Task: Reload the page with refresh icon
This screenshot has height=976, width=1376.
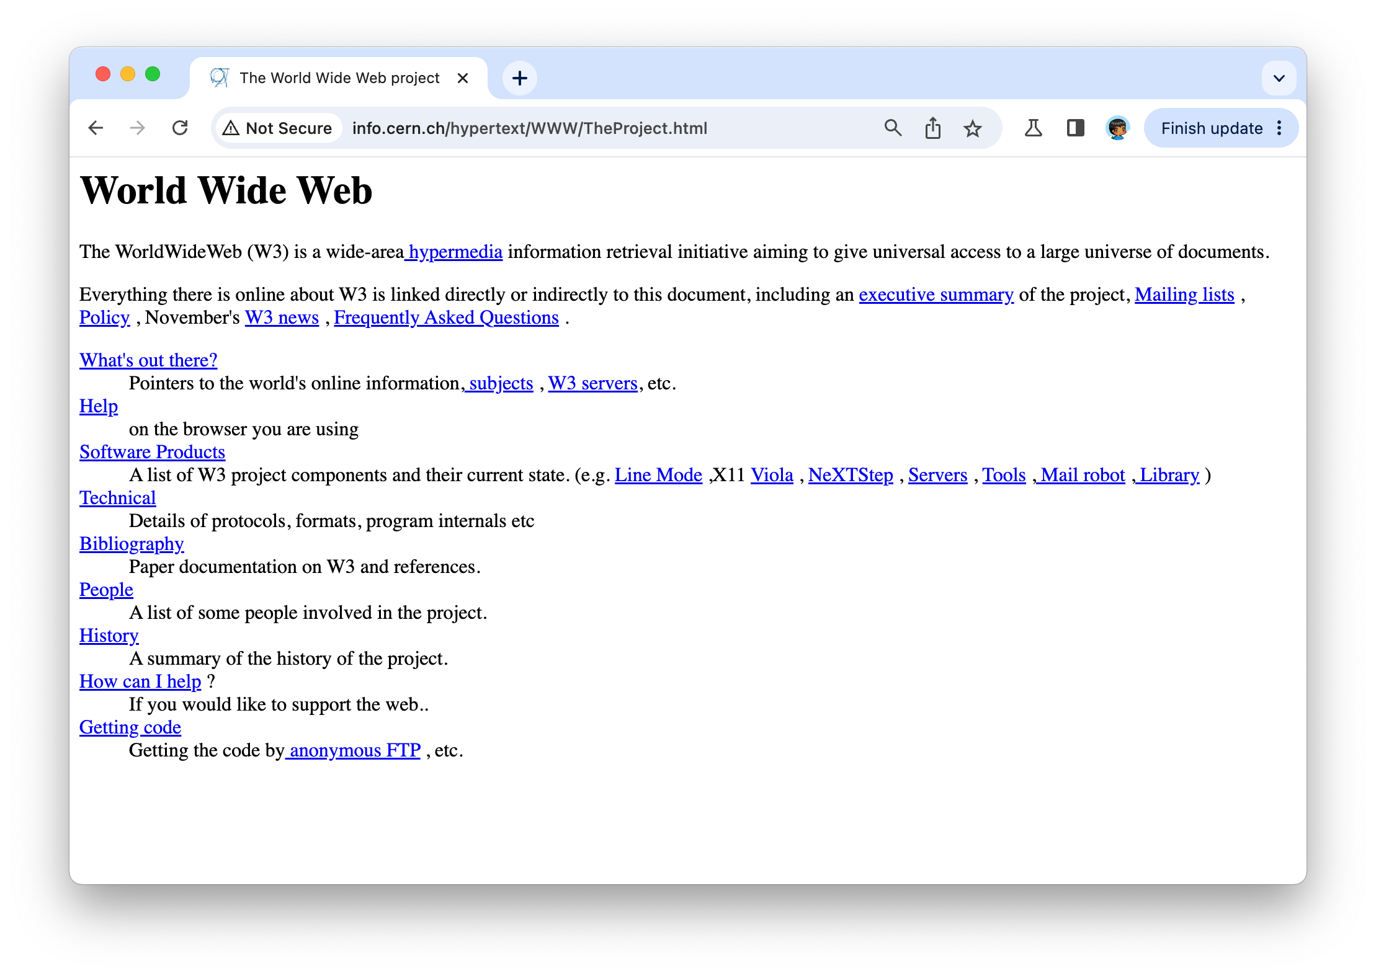Action: pyautogui.click(x=180, y=128)
